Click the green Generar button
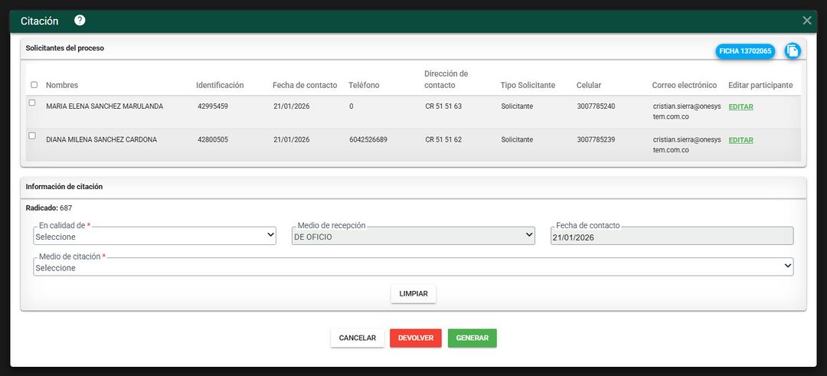827x376 pixels. (x=472, y=338)
